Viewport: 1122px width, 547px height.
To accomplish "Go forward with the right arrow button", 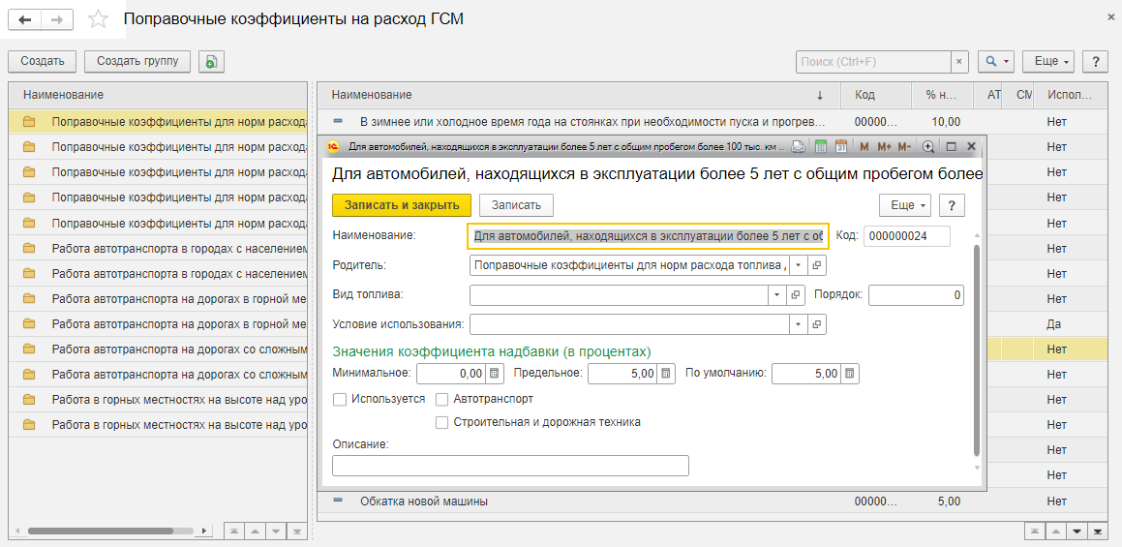I will point(57,19).
